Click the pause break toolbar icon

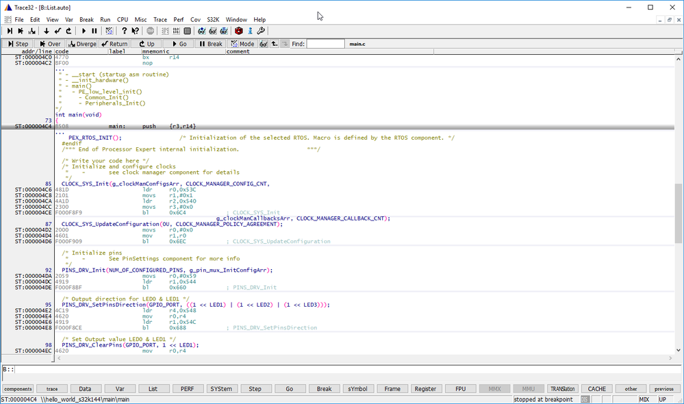[94, 31]
